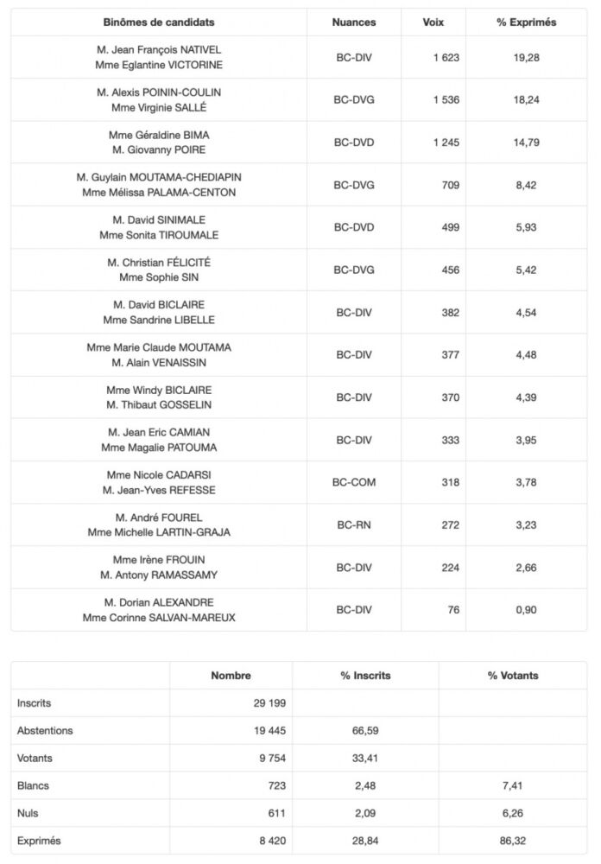Viewport: 601px width, 864px height.
Task: Click the BC-COM nuance cell
Action: pyautogui.click(x=354, y=482)
